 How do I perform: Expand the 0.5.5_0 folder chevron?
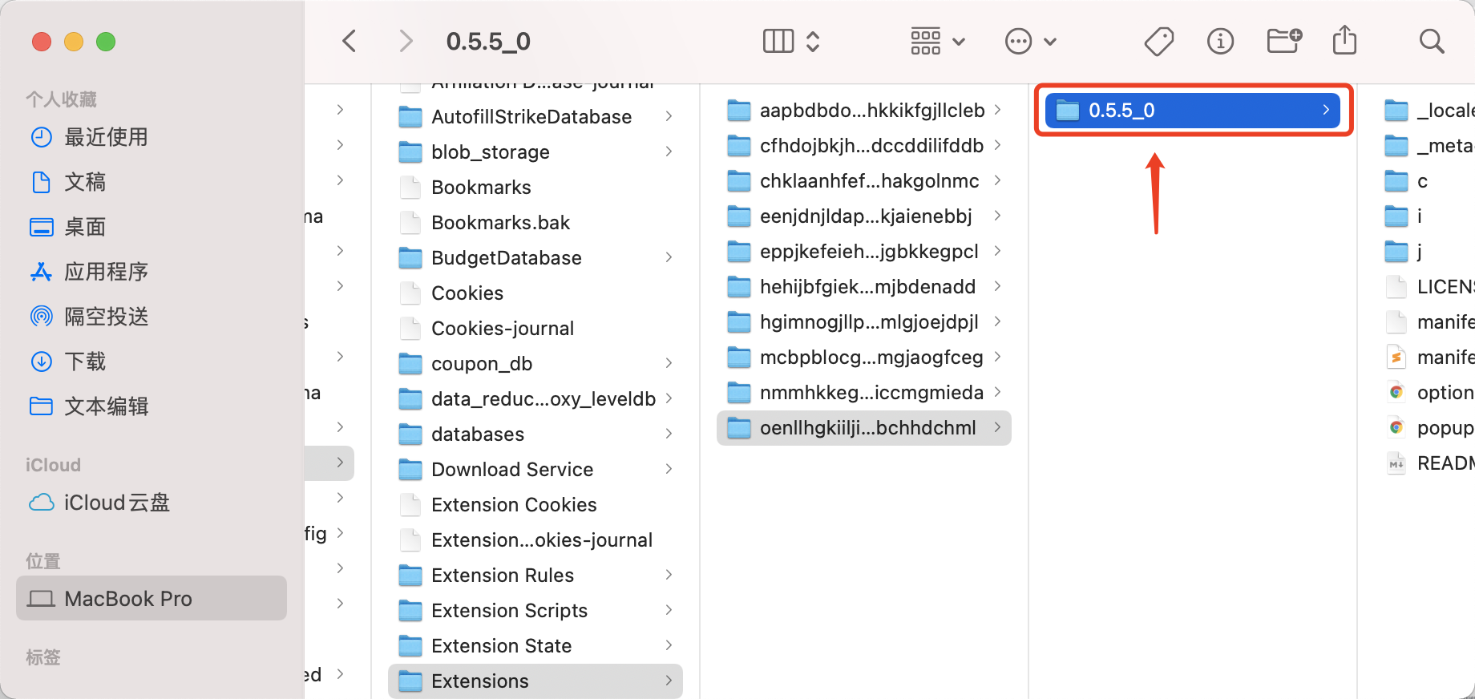tap(1326, 110)
